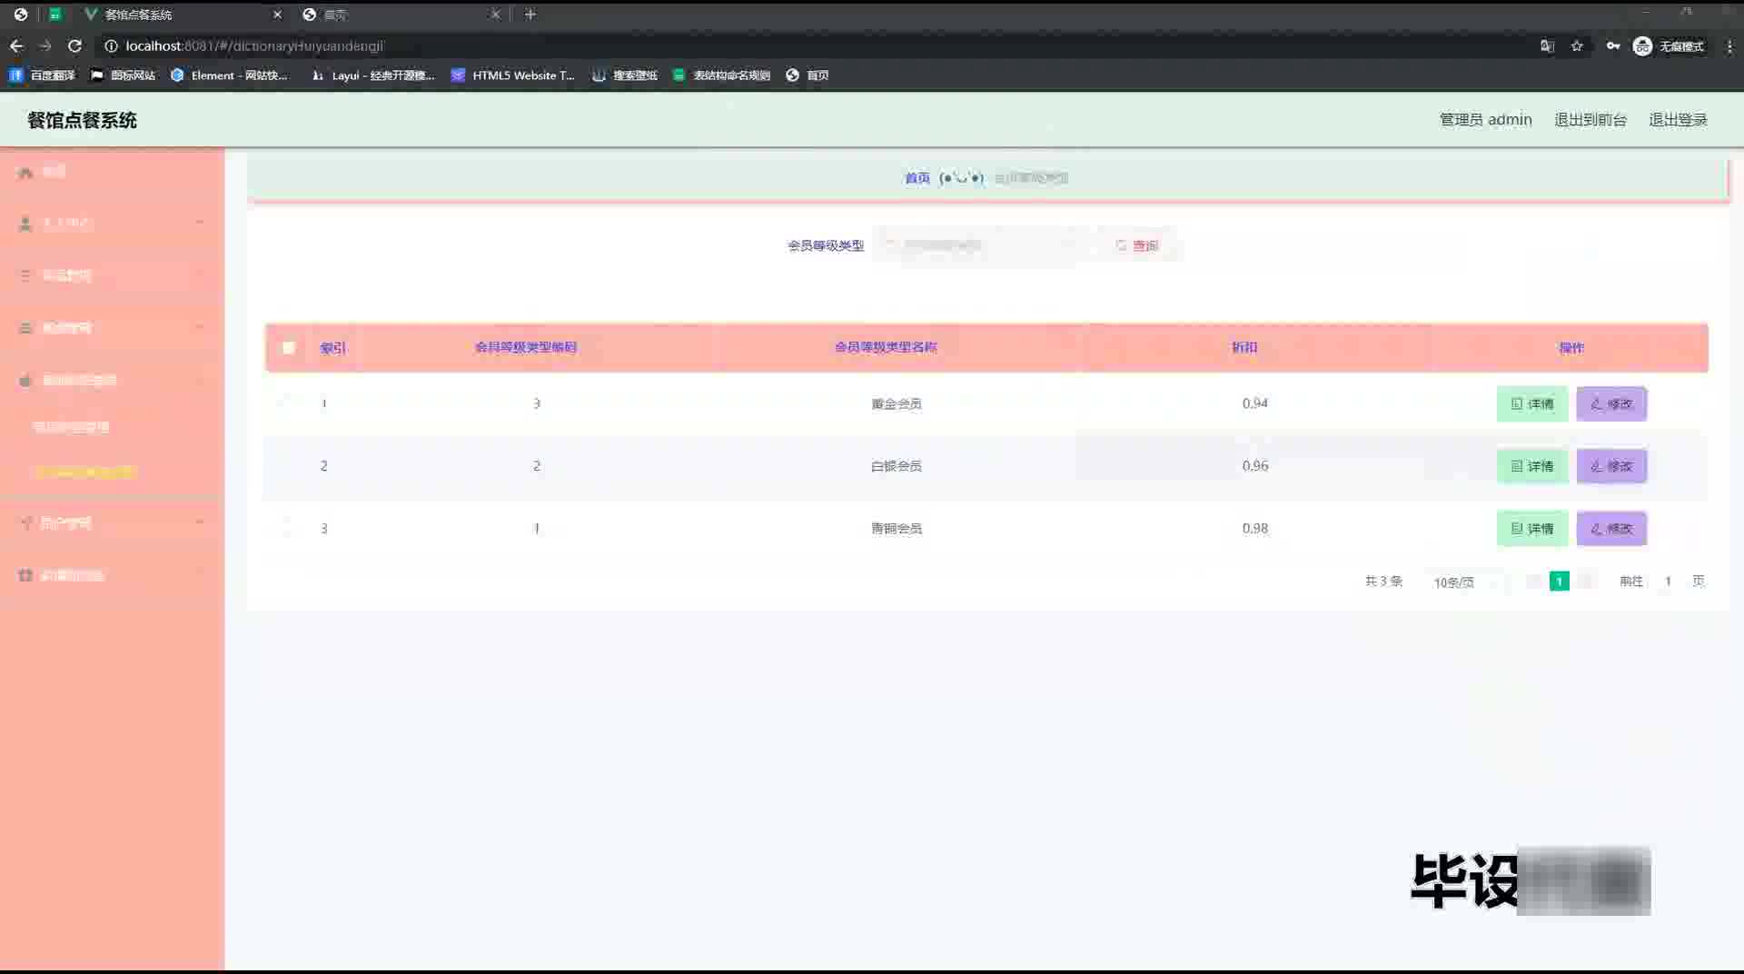Tick the checkbox for the 黄金会员 row

pyautogui.click(x=289, y=403)
